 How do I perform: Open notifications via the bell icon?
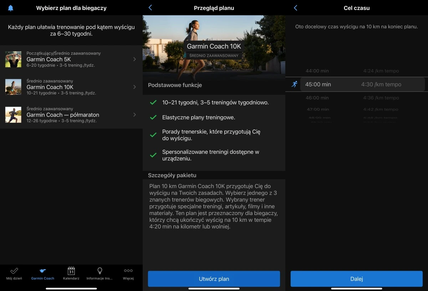coord(10,7)
